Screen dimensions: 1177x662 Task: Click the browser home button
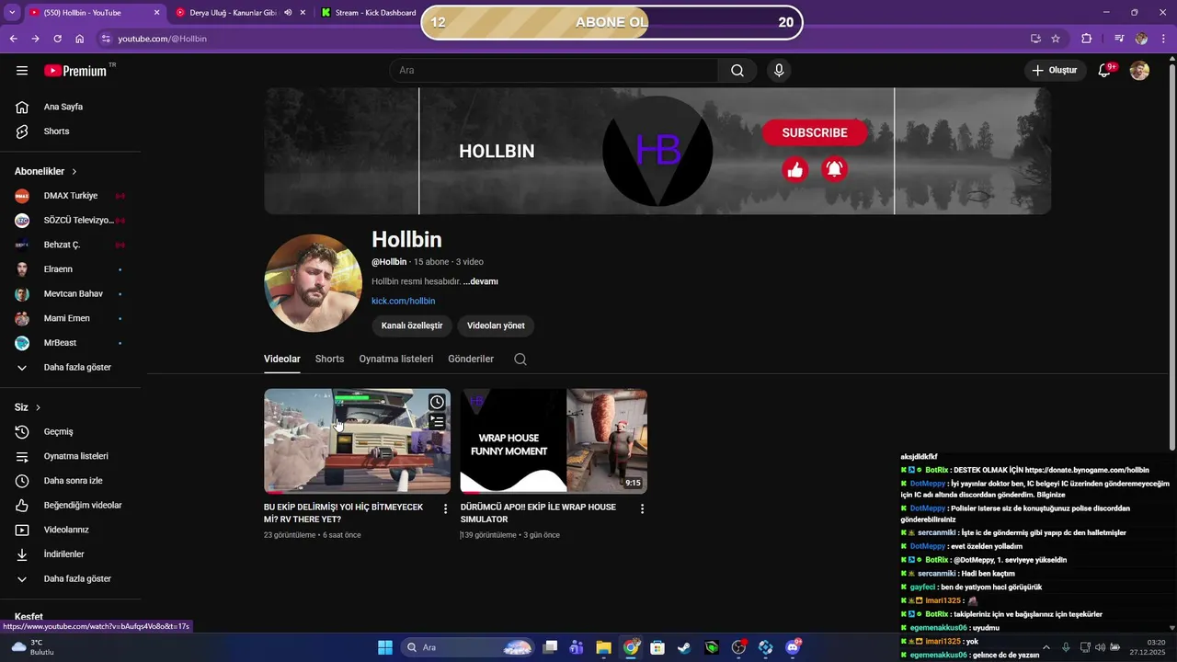click(80, 39)
